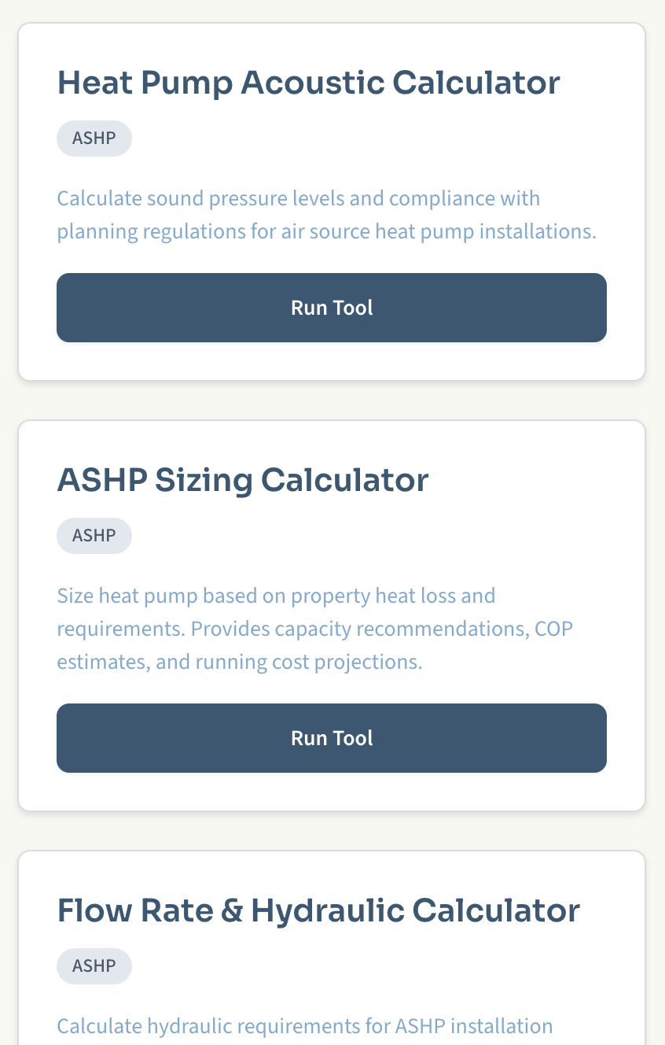Click the ASHP Sizing Calculator card
The image size is (665, 1045).
click(x=332, y=614)
